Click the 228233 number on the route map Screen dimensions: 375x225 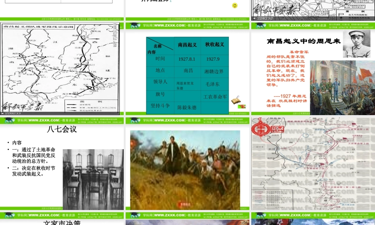(x=13, y=114)
